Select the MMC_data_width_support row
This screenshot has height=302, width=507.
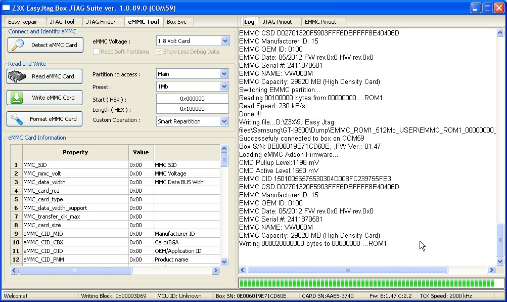(115, 208)
